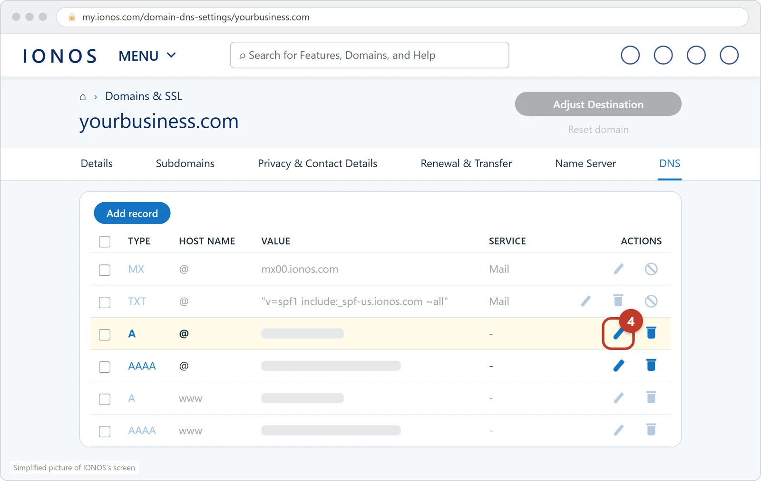Delete the TXT spf1 record with the trash icon

point(618,300)
